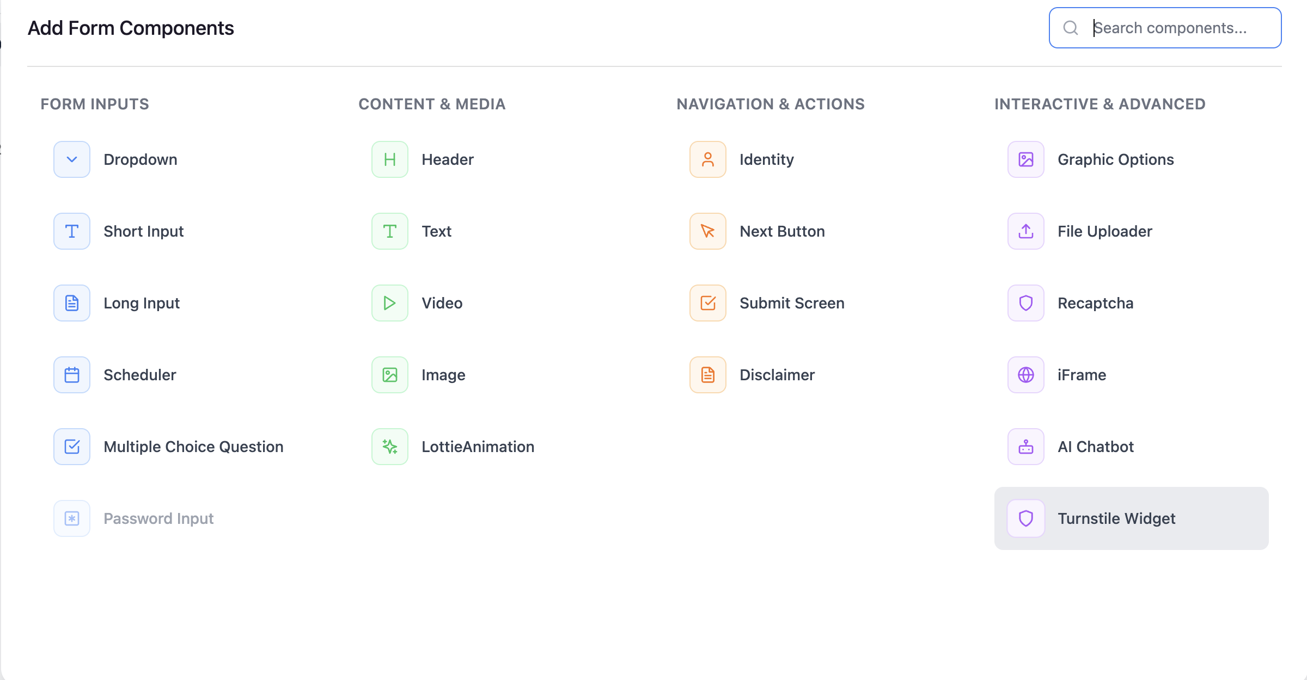1307x680 pixels.
Task: Click the File Uploader upload icon
Action: tap(1025, 231)
